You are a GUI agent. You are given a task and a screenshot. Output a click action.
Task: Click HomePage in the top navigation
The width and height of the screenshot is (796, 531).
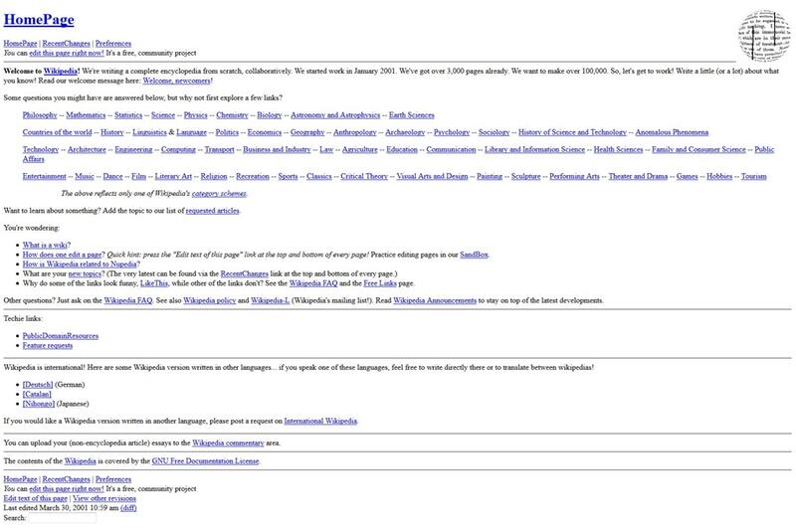point(20,44)
